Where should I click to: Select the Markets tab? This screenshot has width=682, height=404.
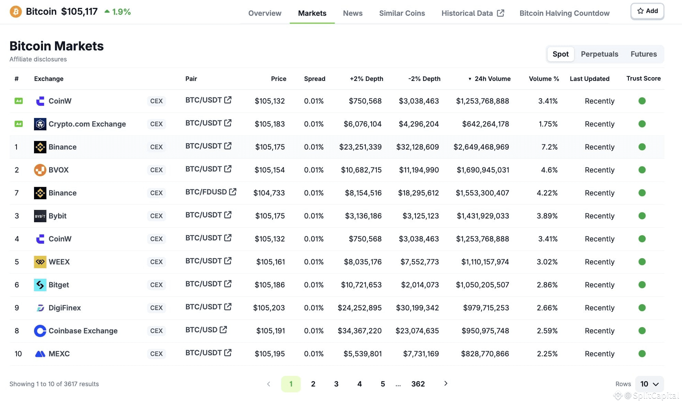point(312,13)
